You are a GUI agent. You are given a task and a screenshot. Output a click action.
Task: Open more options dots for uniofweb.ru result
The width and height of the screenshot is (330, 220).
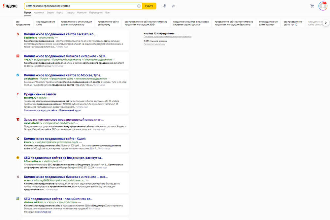click(109, 79)
